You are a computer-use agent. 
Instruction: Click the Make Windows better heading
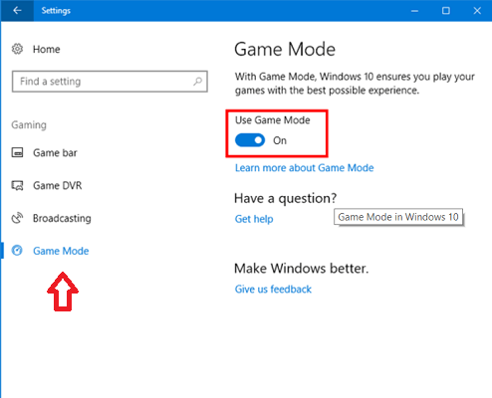302,269
